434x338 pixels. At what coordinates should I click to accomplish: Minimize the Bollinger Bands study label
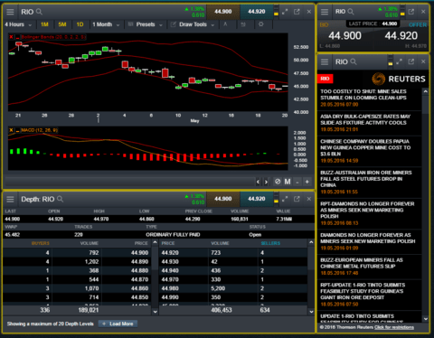pos(17,37)
